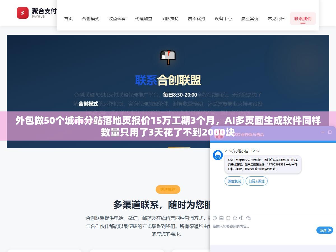Image resolution: width=336 pixels, height=252 pixels.
Task: Open the emoji picker in chat toolbar
Action: (x=215, y=218)
